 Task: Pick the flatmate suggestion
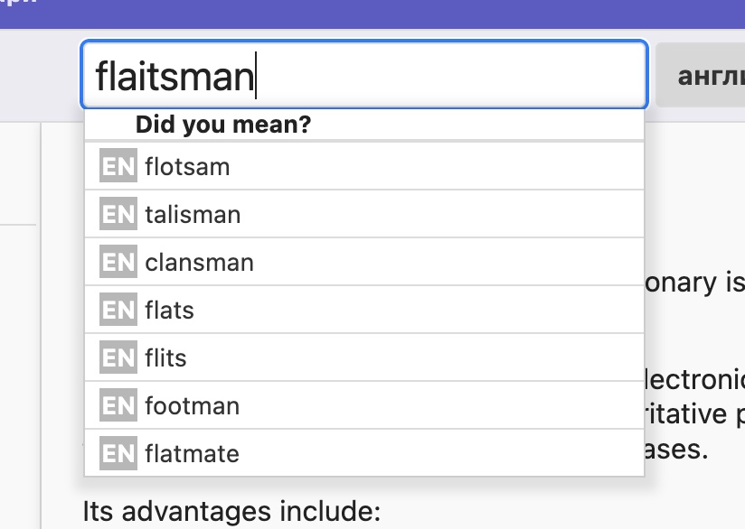pos(364,453)
